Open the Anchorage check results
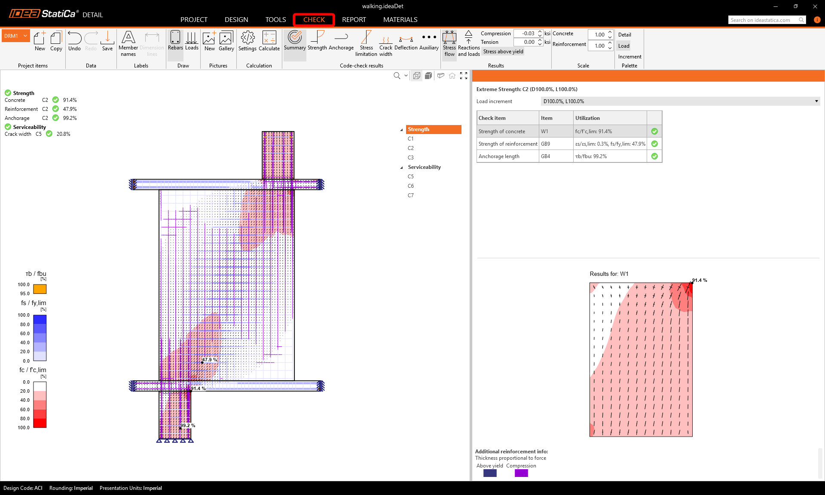The width and height of the screenshot is (825, 495). (x=341, y=41)
